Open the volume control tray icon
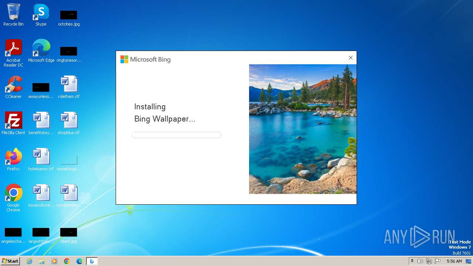Viewport: 473px width, 266px height. [x=420, y=261]
